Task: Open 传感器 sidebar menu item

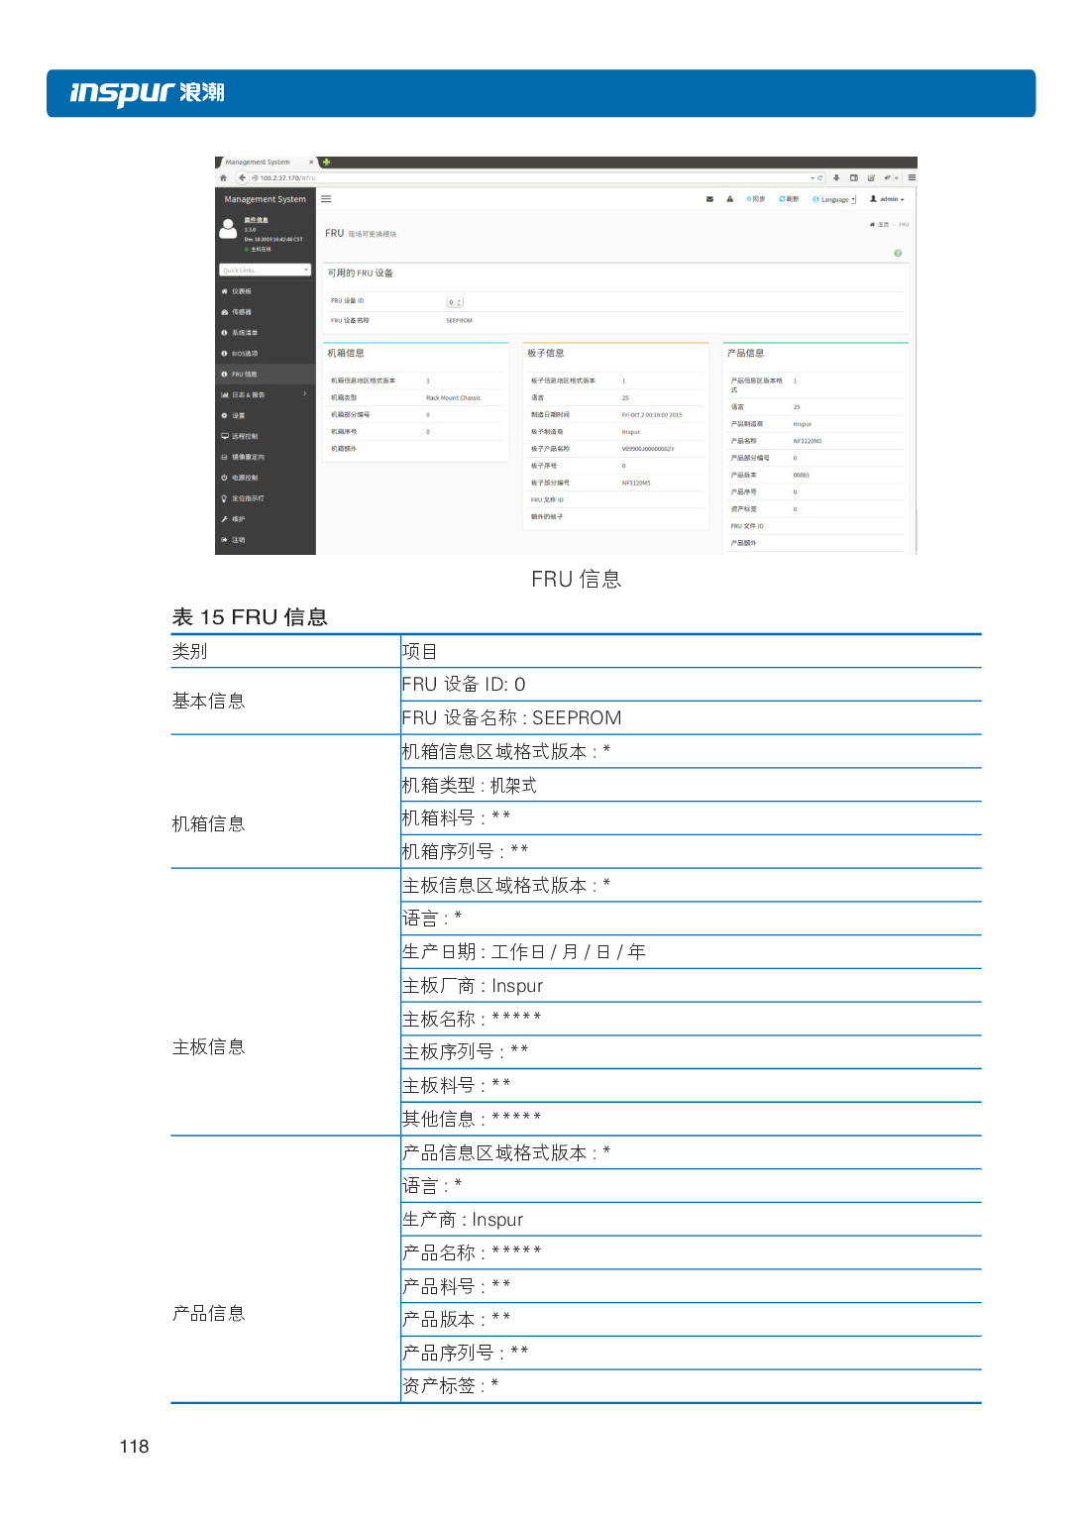Action: click(x=241, y=312)
